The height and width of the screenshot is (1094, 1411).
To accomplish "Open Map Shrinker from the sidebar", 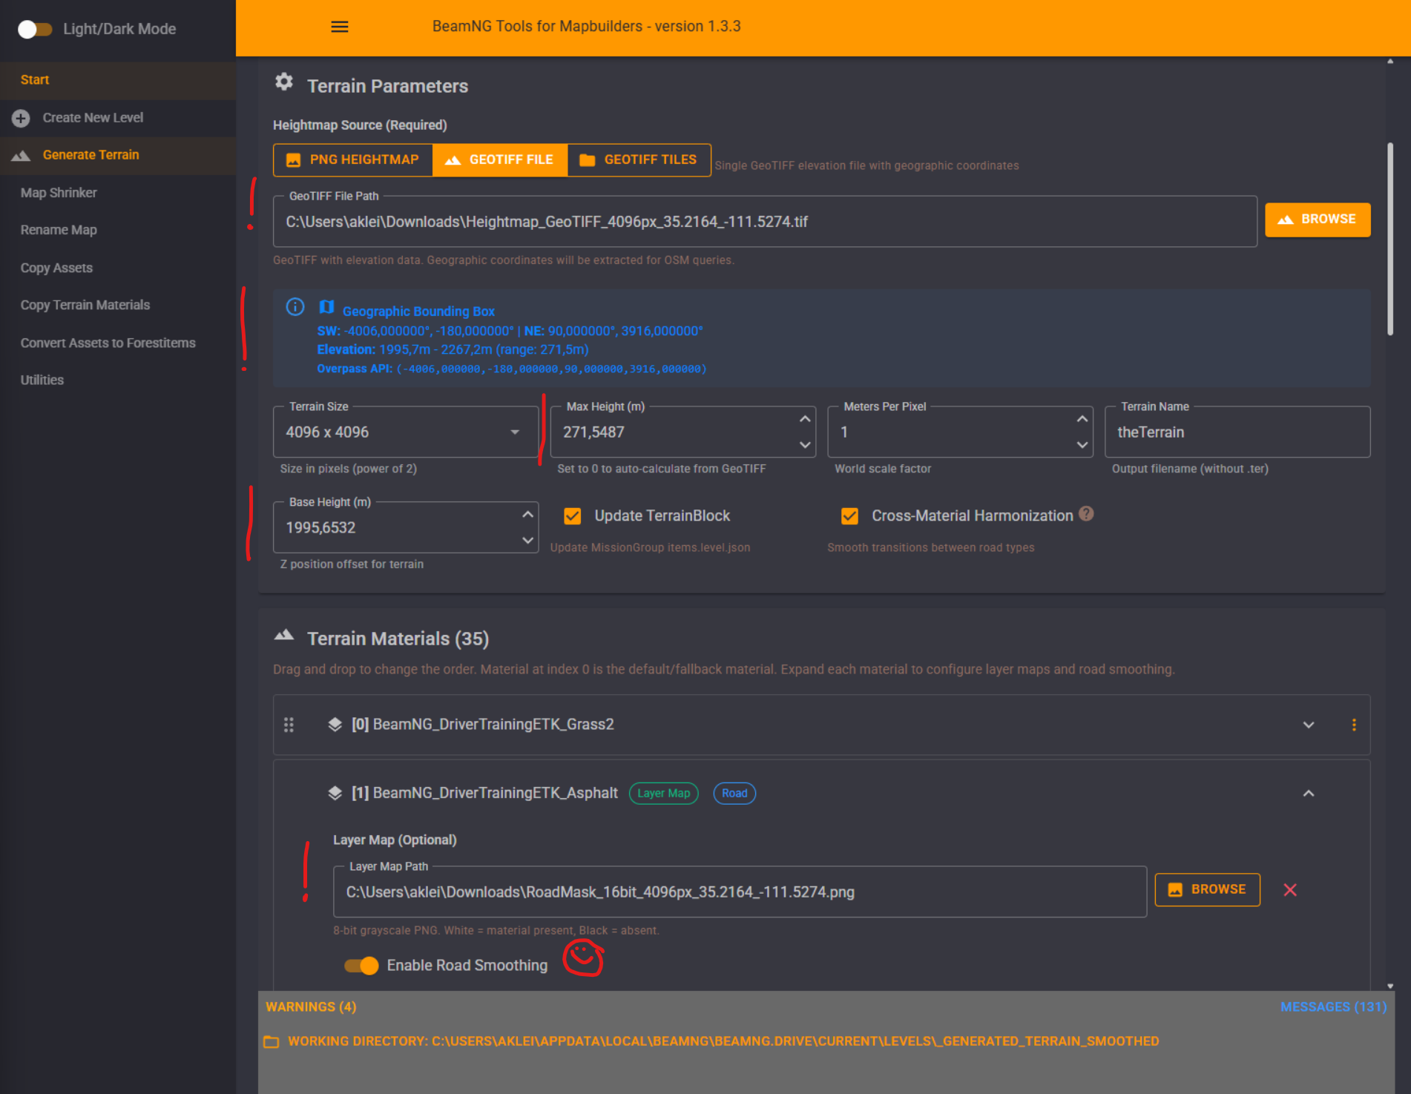I will pos(59,193).
